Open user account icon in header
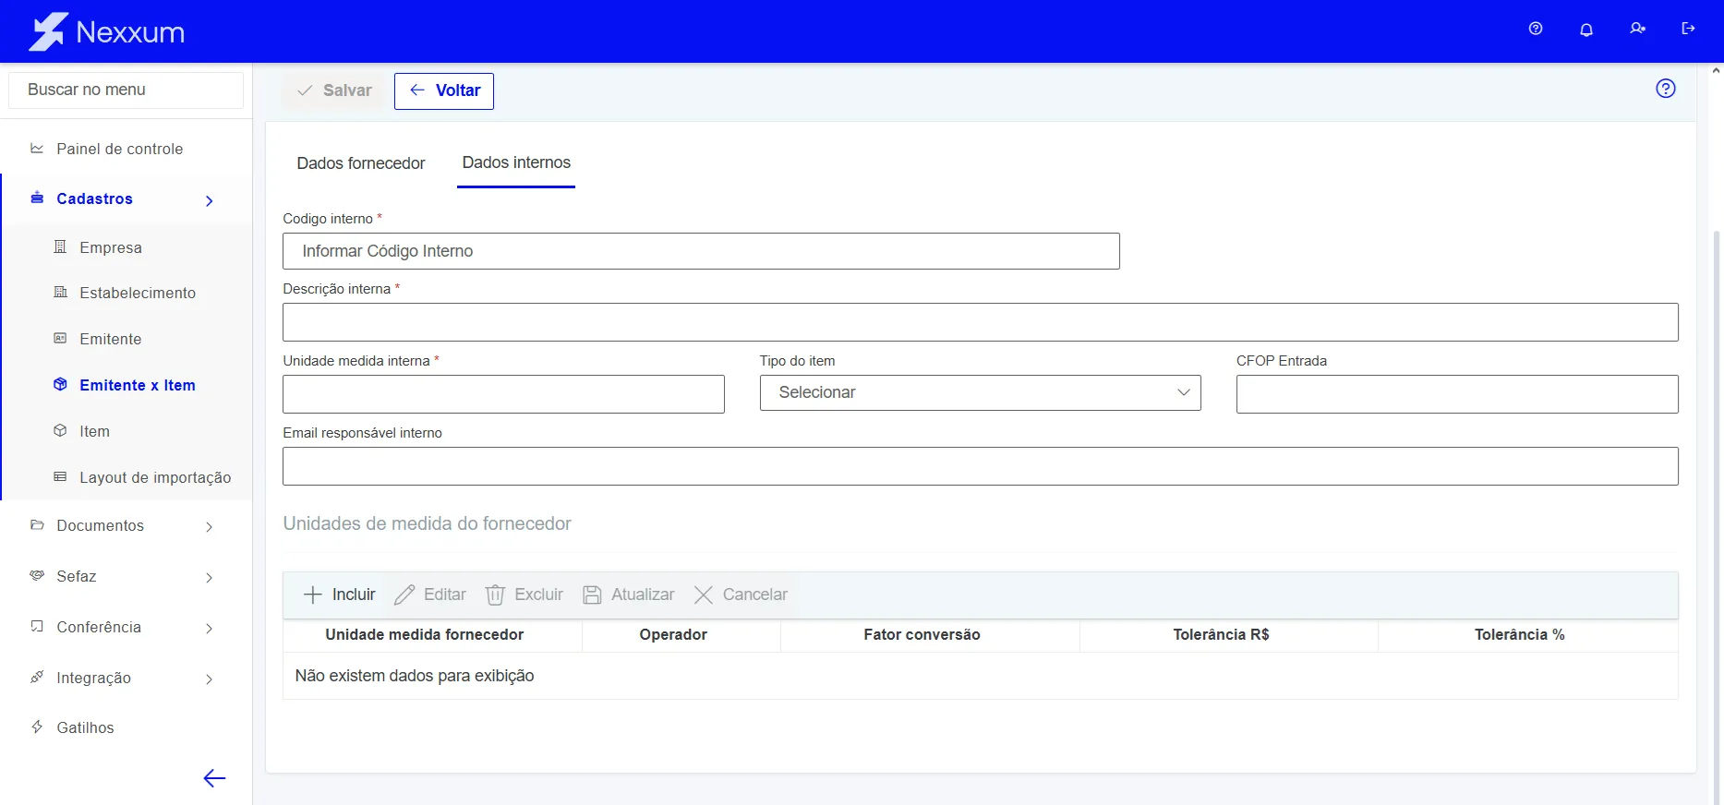The image size is (1724, 805). [x=1637, y=29]
